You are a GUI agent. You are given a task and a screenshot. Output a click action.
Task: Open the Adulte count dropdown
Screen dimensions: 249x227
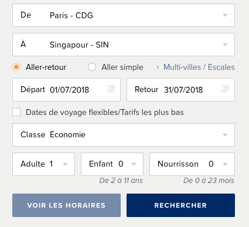43,164
